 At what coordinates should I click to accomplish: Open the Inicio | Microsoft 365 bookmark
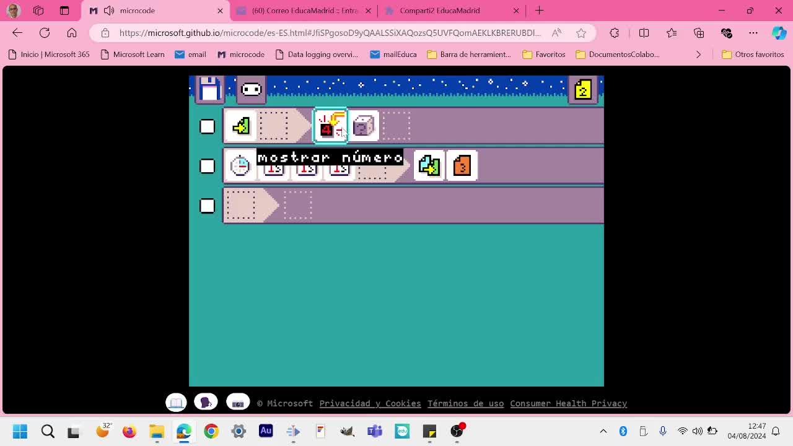click(49, 55)
